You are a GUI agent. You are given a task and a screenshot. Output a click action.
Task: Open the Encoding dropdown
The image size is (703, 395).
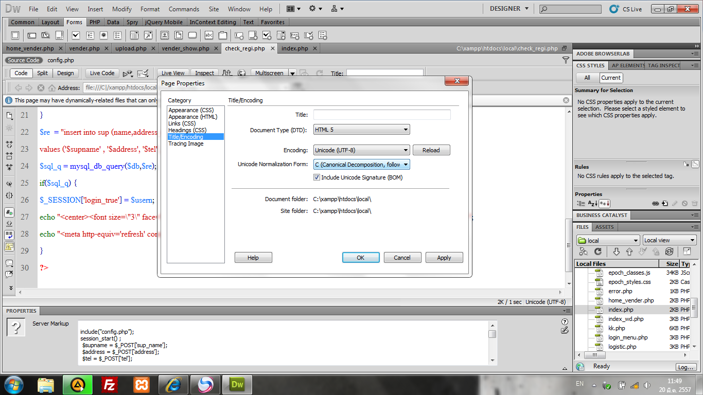point(362,150)
